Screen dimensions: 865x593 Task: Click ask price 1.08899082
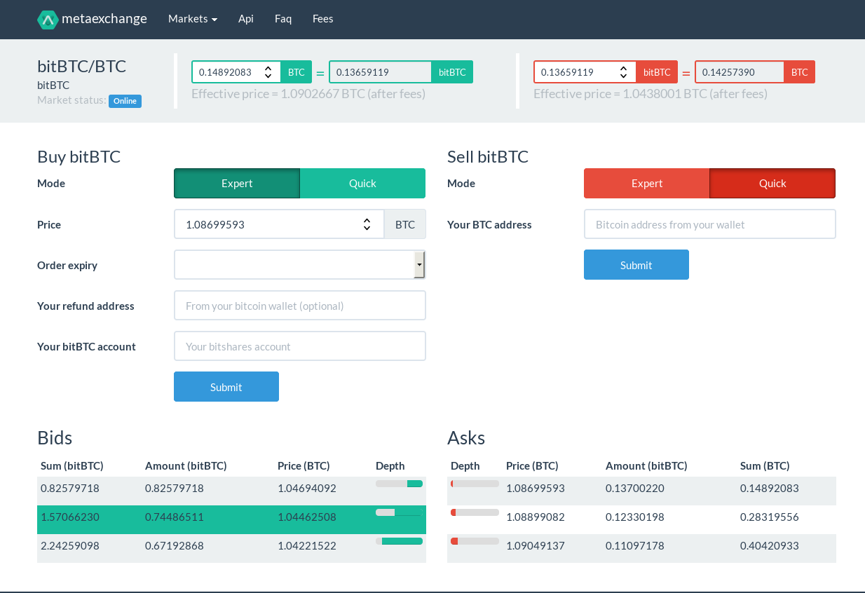(536, 517)
